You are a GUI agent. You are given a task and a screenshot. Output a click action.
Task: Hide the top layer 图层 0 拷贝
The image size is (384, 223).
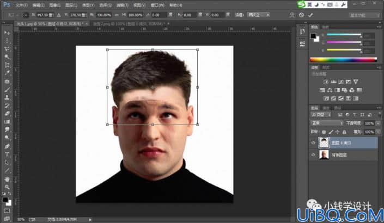click(x=313, y=143)
